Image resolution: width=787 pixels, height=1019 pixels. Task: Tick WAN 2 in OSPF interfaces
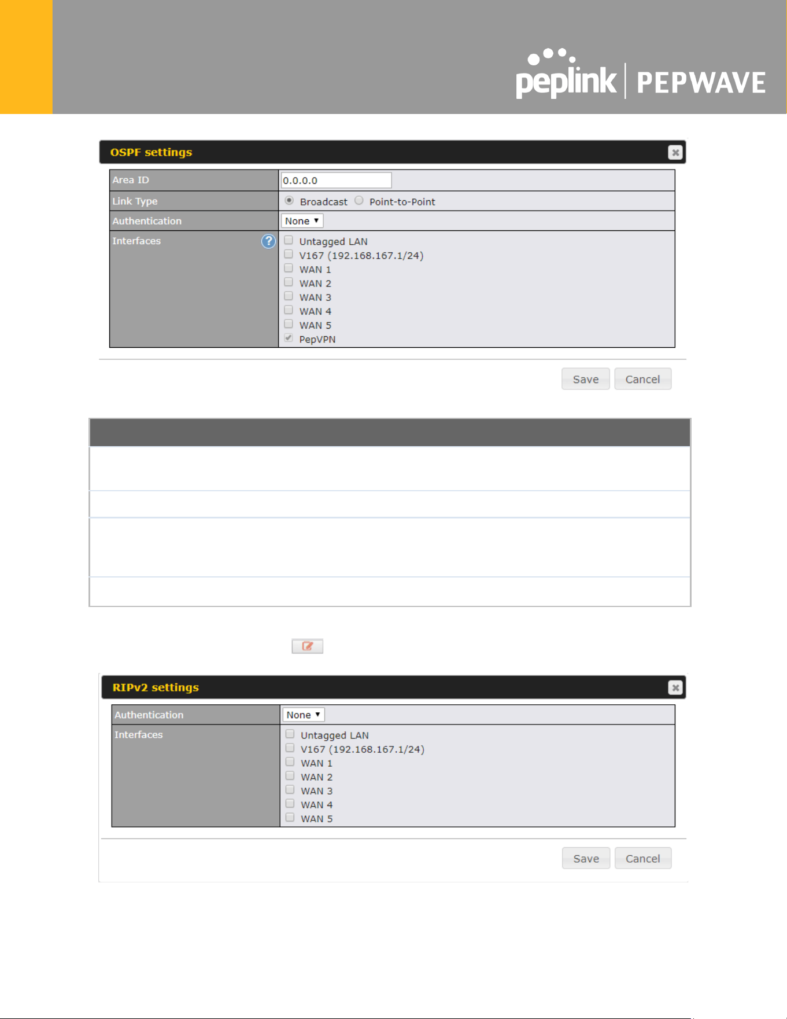(x=289, y=282)
